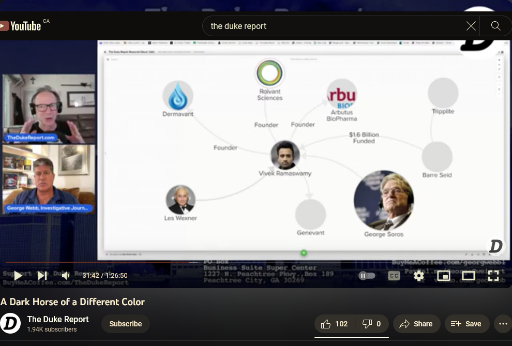512x346 pixels.
Task: Subscribe to The Duke Report
Action: (126, 324)
